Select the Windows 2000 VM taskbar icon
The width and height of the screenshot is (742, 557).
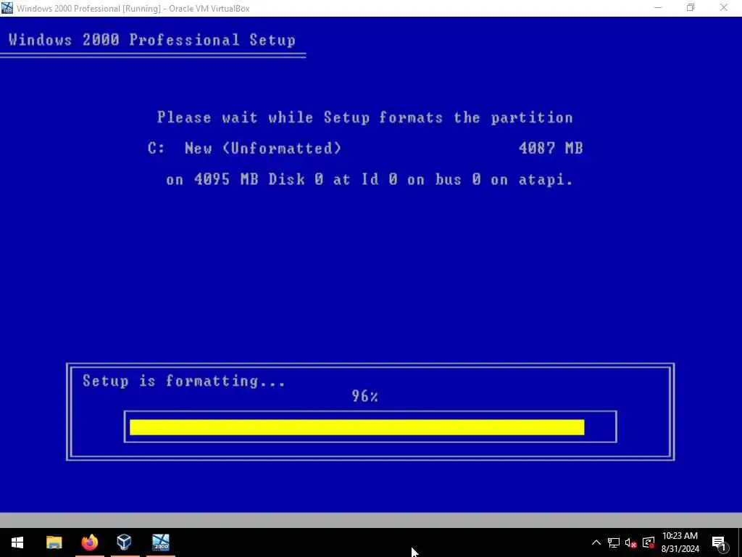coord(161,542)
